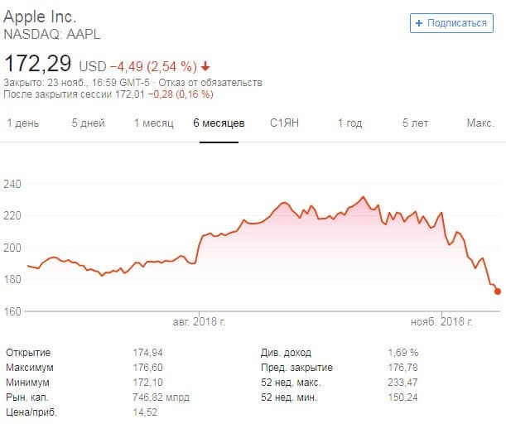
Task: Click the red endpoint dot on chart
Action: [498, 291]
